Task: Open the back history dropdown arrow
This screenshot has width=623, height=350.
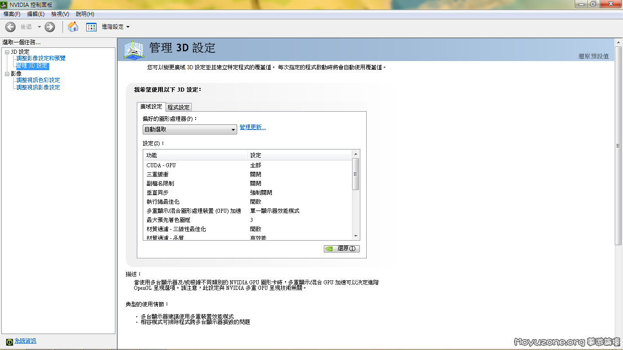Action: 39,27
